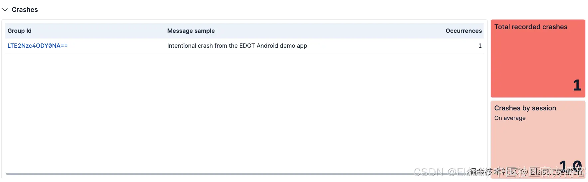Select the pink Crashes by session tile
The image size is (588, 182).
pos(538,140)
